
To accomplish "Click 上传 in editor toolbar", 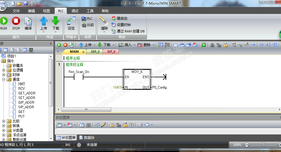I will tap(85, 45).
